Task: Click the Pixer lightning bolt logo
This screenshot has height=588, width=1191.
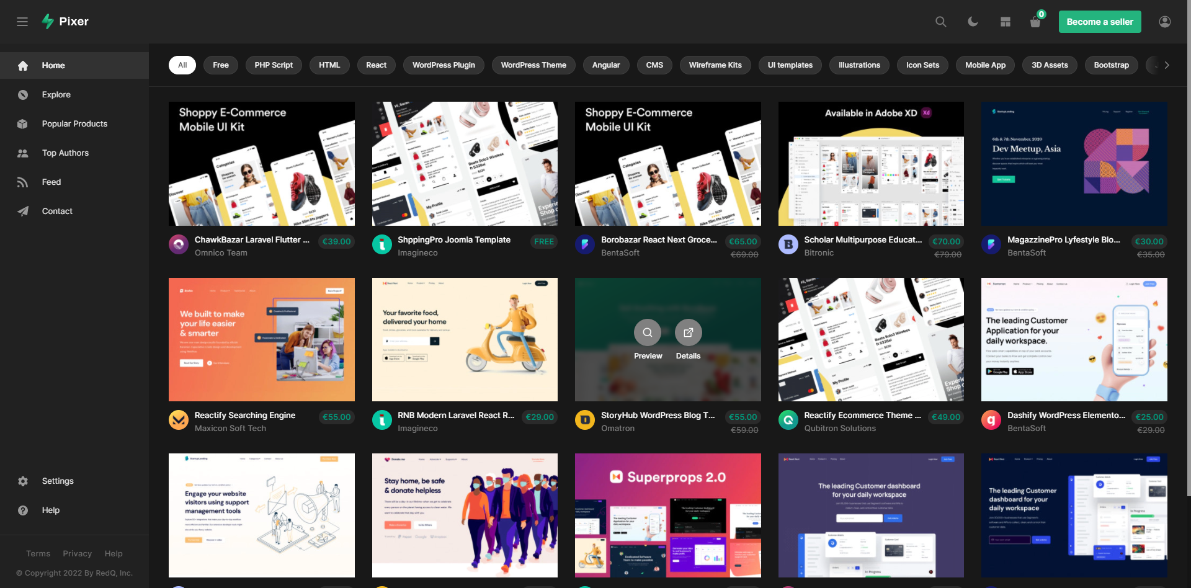Action: click(x=48, y=22)
